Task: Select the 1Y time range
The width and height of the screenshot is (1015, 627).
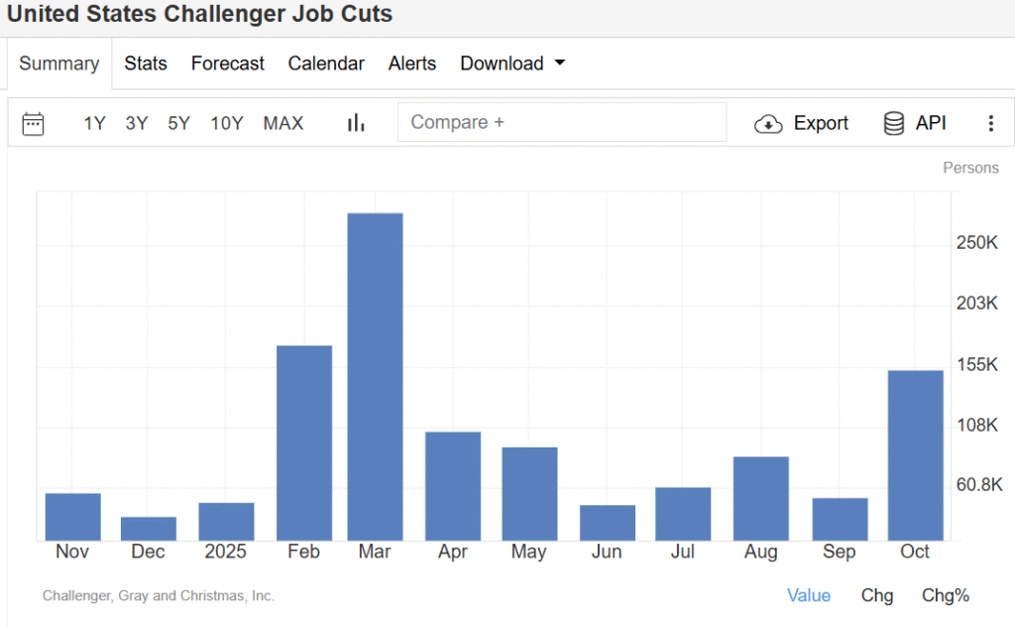Action: [x=94, y=123]
